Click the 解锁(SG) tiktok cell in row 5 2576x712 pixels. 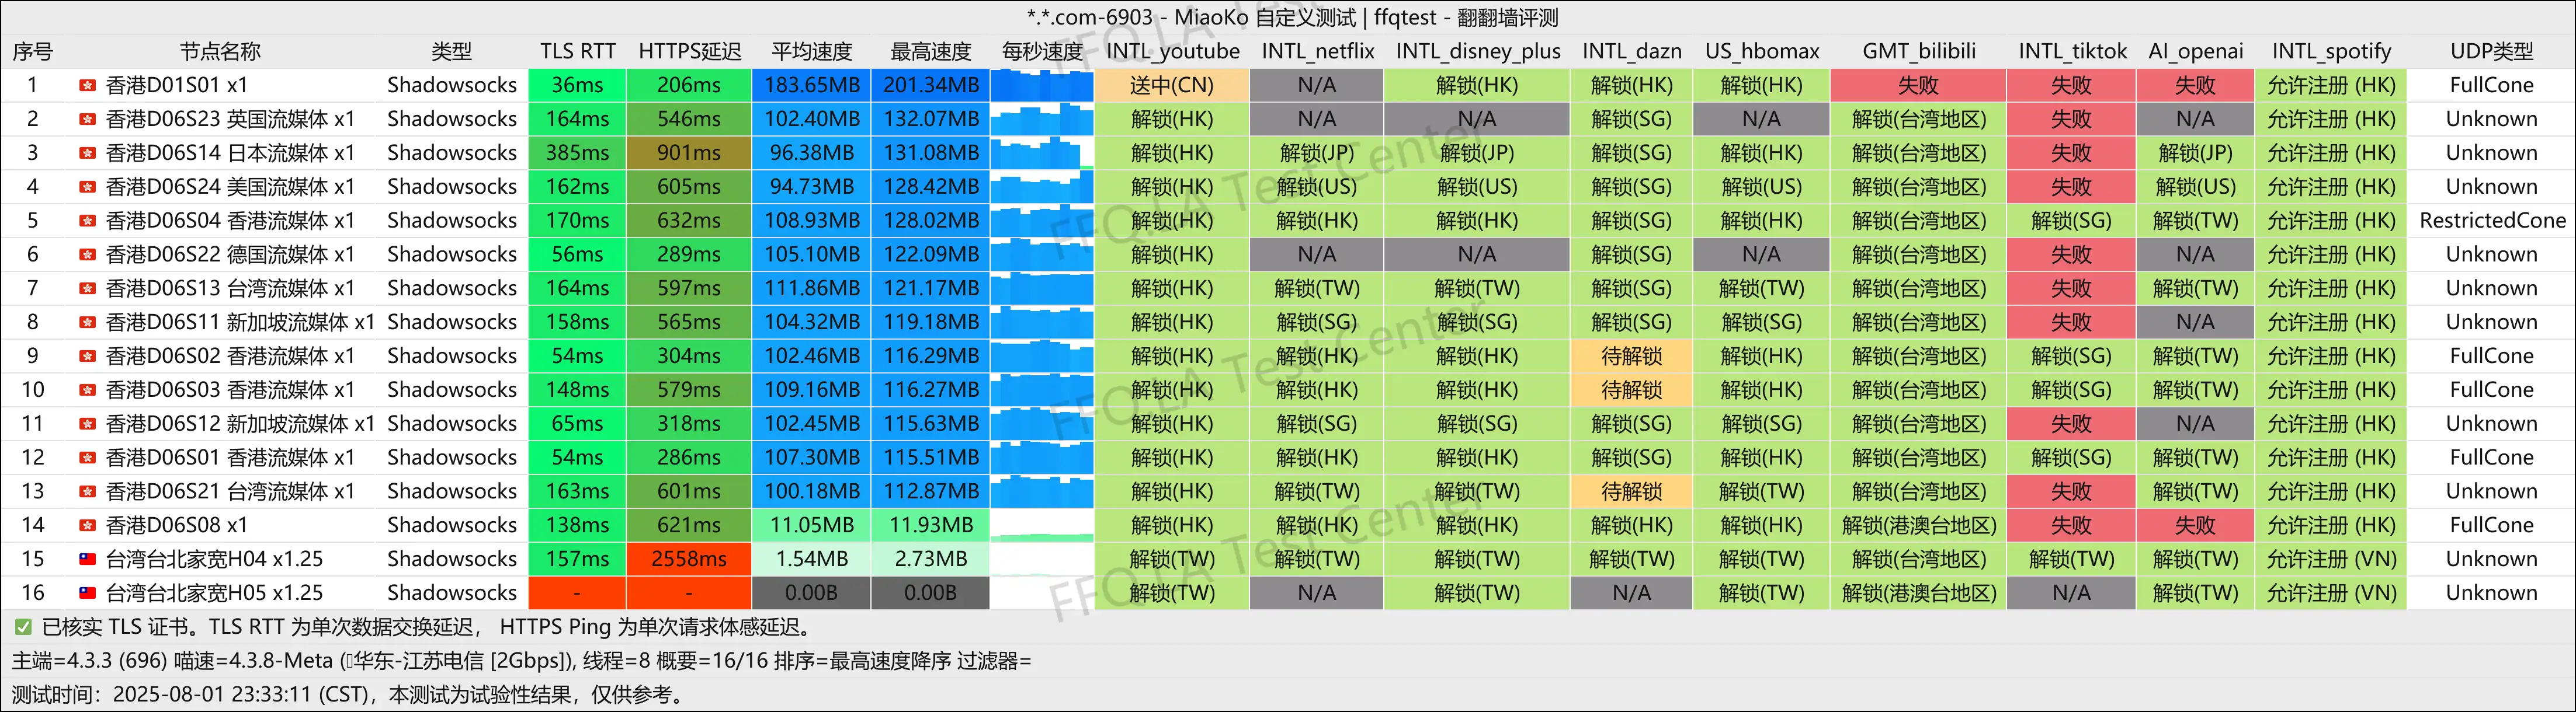[x=2071, y=221]
